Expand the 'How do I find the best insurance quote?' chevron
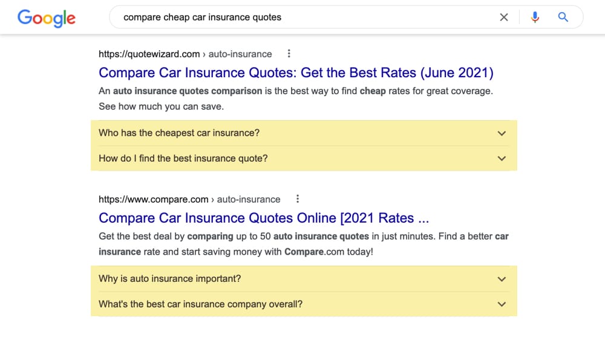The image size is (605, 338). pos(501,158)
